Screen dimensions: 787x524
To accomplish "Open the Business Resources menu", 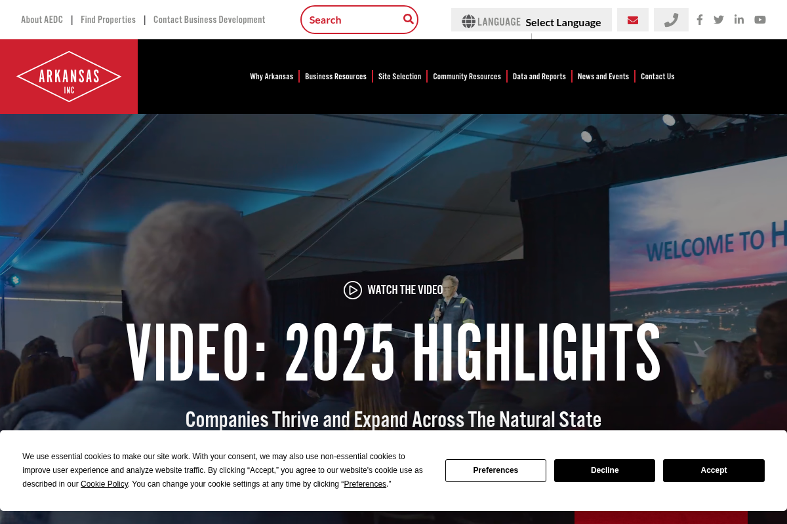I will click(336, 77).
